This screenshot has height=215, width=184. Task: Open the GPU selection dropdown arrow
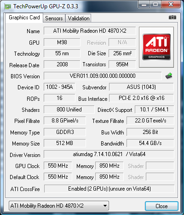105,206
